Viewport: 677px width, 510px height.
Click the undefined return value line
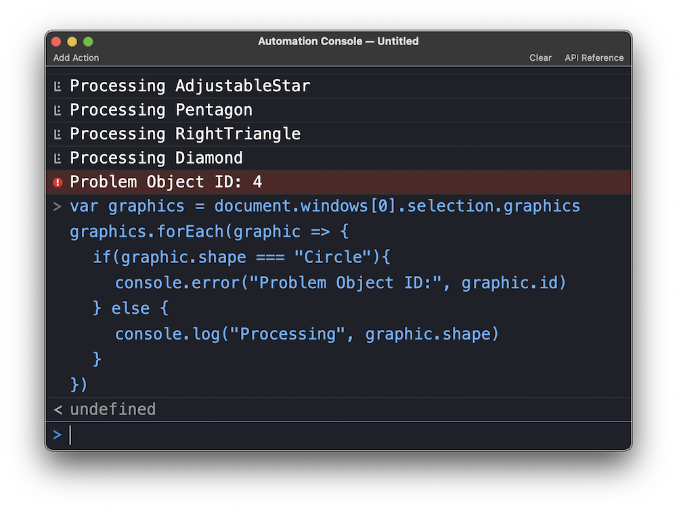tap(113, 409)
